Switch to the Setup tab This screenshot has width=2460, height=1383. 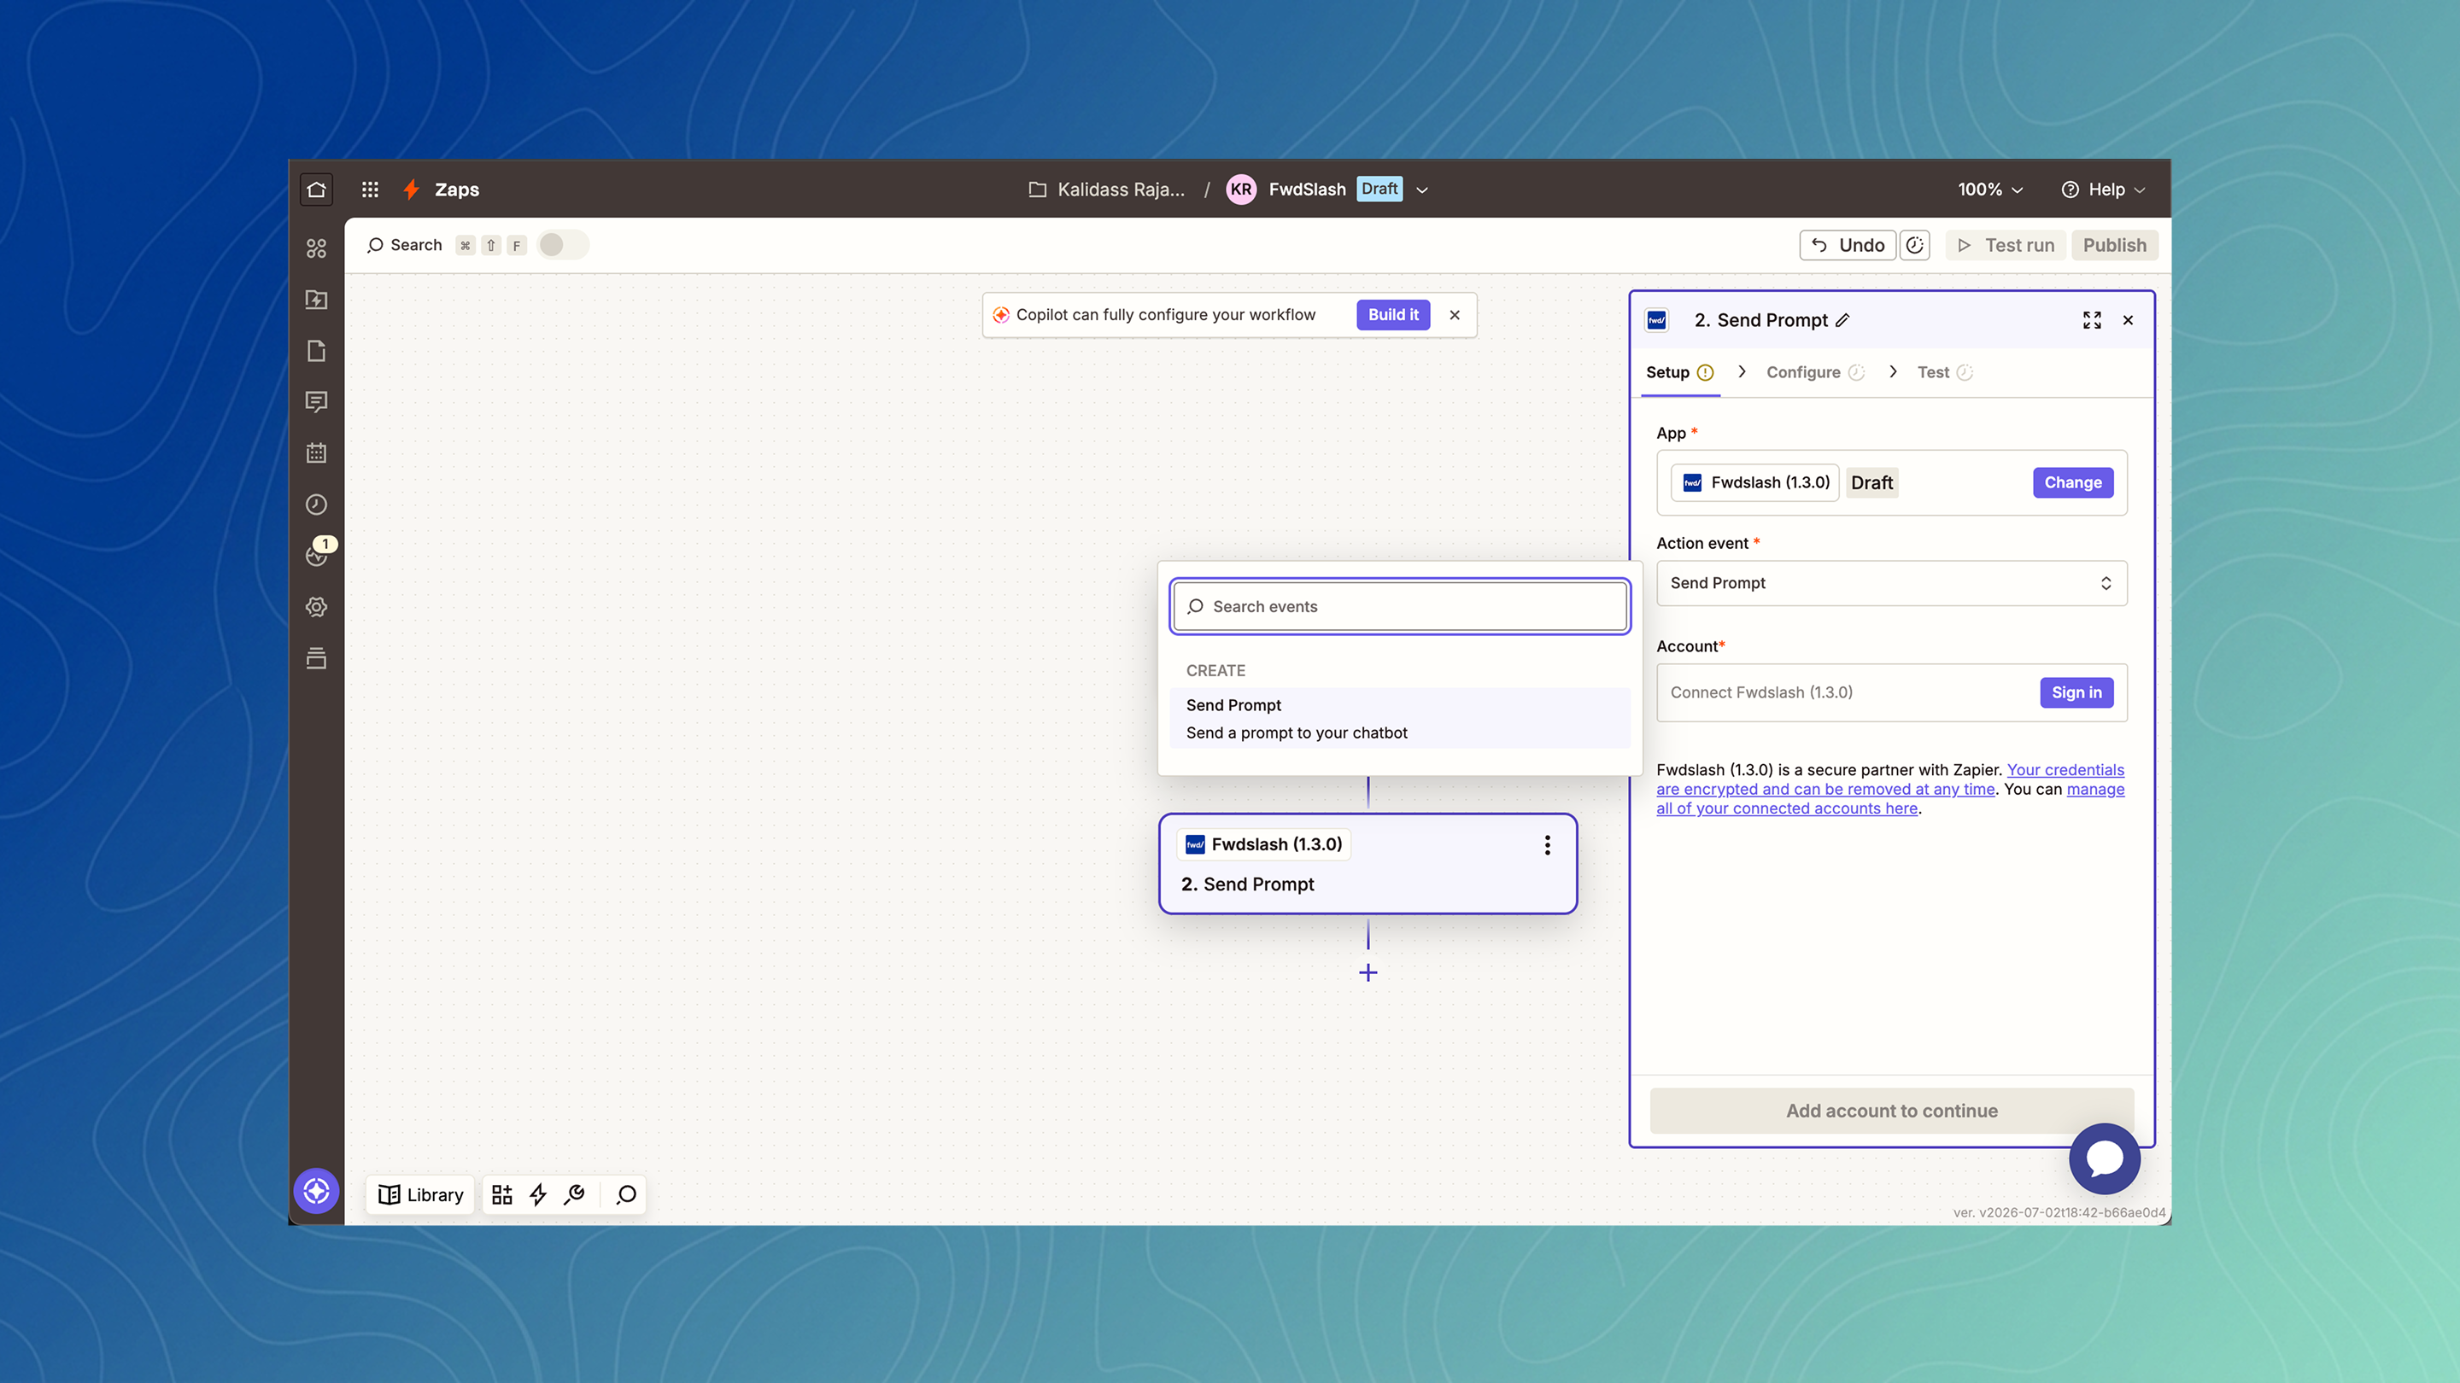(1680, 372)
